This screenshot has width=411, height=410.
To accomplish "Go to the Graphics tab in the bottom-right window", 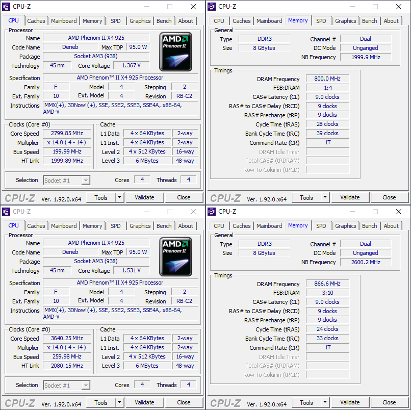I will coord(345,226).
